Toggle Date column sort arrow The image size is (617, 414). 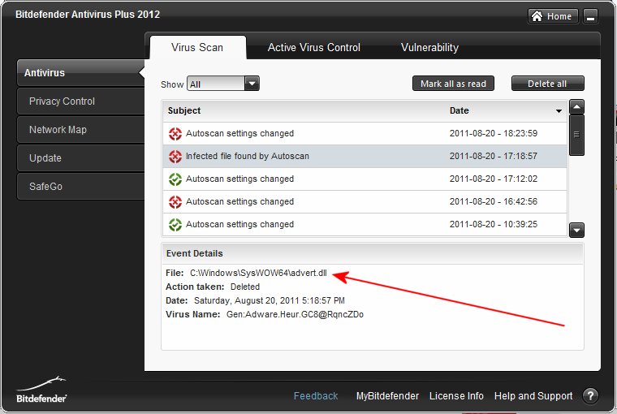(x=559, y=111)
